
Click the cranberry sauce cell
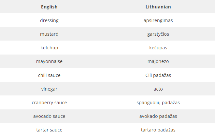pyautogui.click(x=49, y=103)
